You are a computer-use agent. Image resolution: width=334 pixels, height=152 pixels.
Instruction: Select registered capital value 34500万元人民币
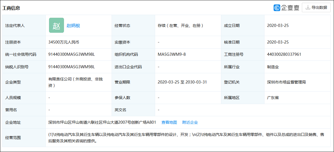tap(64, 42)
